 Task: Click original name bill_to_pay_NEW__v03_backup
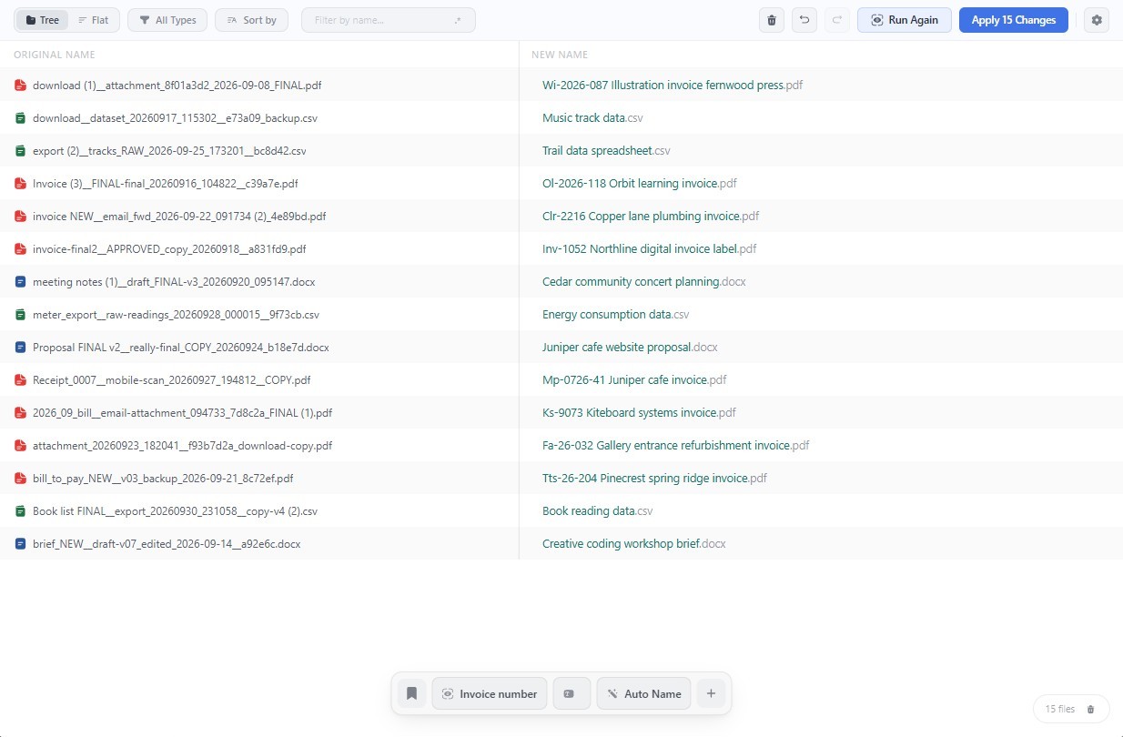pos(163,479)
